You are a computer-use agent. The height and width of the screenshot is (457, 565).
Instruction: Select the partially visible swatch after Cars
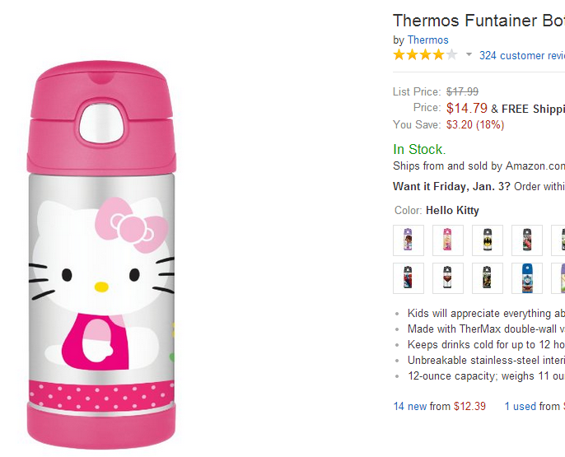[560, 240]
